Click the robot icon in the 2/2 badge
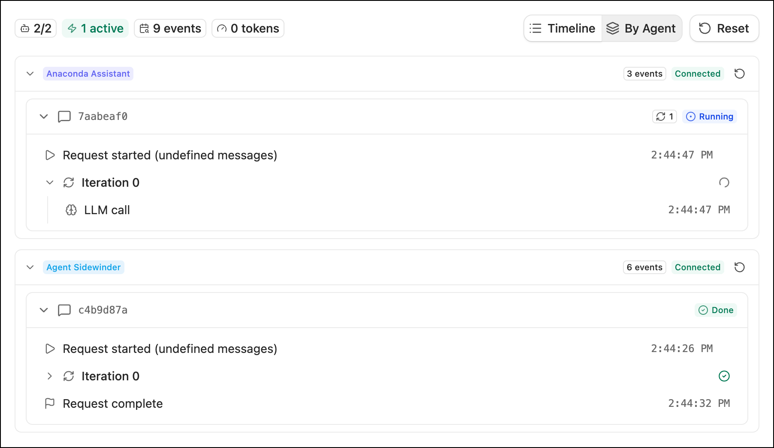The height and width of the screenshot is (448, 774). click(x=25, y=29)
